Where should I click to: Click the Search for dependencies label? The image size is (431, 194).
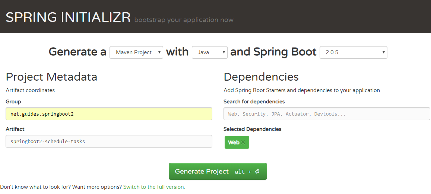tap(254, 101)
